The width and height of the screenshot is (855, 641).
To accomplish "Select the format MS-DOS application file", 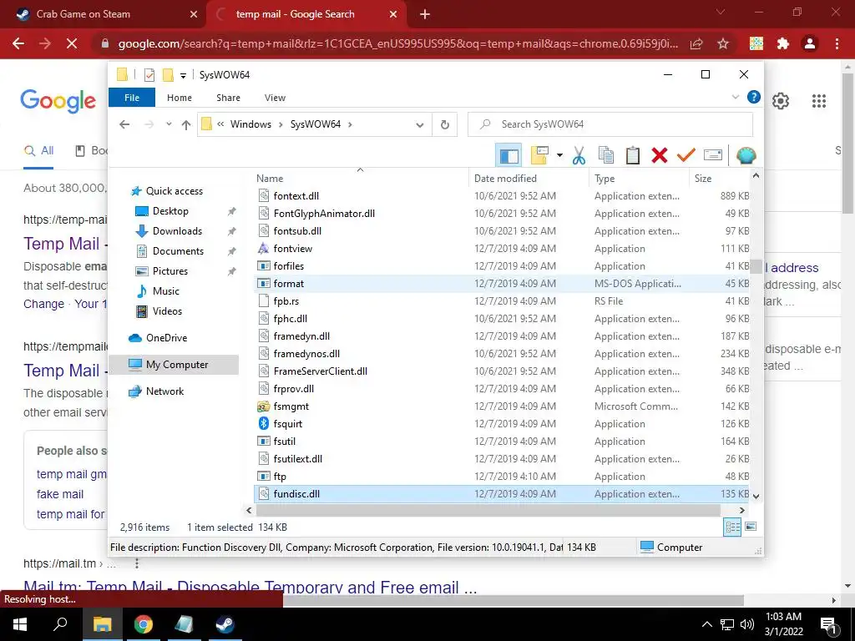I will (502, 284).
